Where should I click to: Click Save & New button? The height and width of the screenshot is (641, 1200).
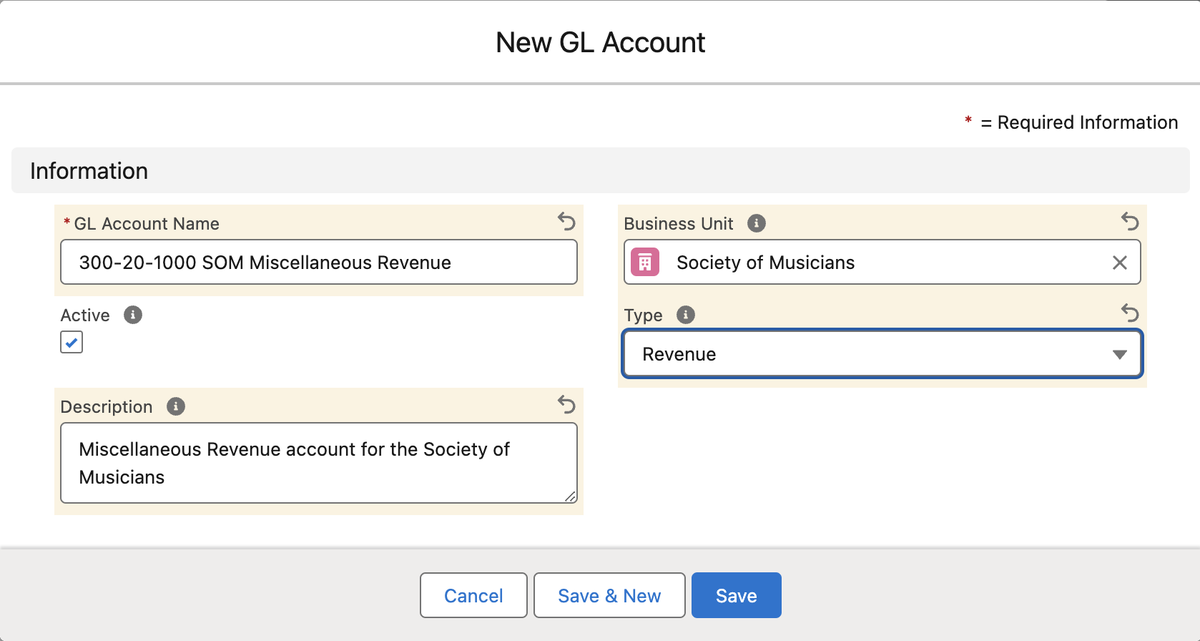point(609,595)
